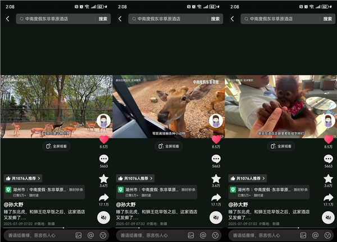Expand 共1076人推荐 recommendations in the middle screen
This screenshot has height=242, width=337.
(136, 178)
